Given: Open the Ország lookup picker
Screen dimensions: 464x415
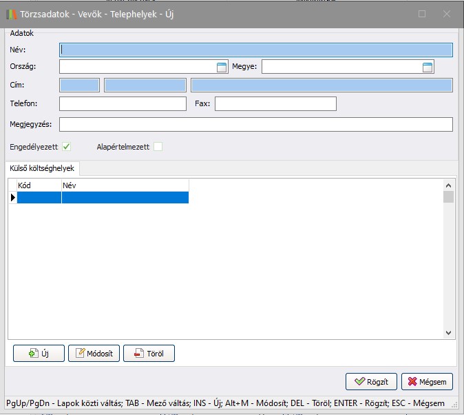Looking at the screenshot, I should click(222, 67).
